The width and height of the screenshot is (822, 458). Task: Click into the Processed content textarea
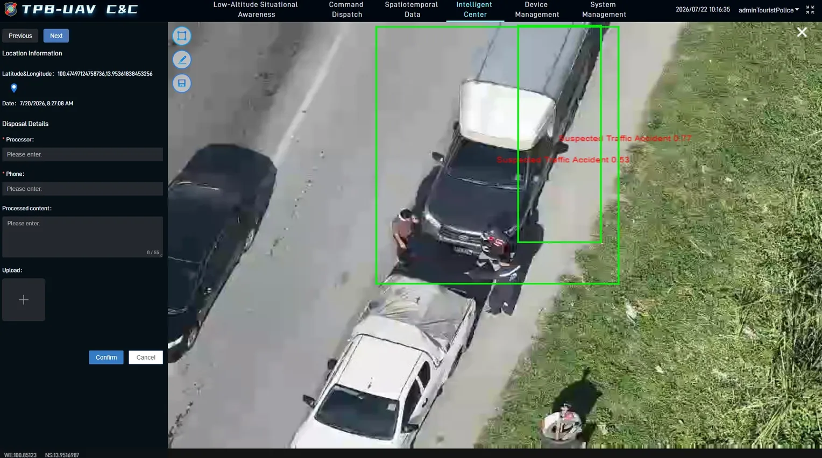[x=82, y=237]
